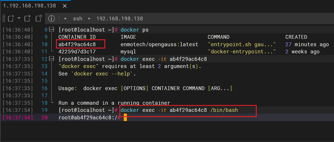Click the breadcrumb arrow before 192.168.198.138

coord(89,19)
